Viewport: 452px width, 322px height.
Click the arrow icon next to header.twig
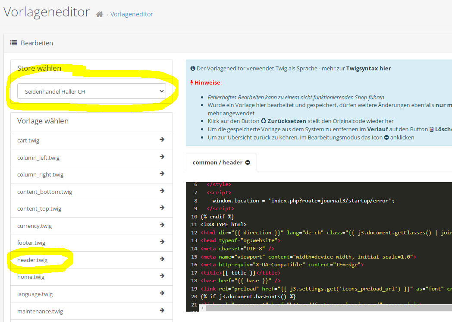pos(162,259)
